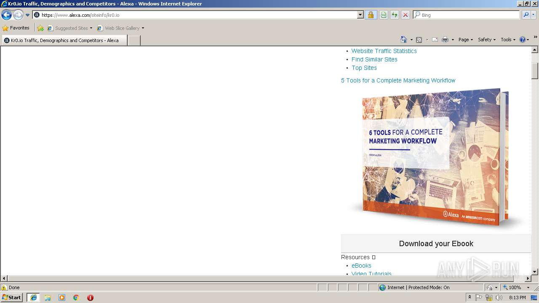The image size is (539, 303).
Task: Stop loading with the red X
Action: tap(406, 15)
